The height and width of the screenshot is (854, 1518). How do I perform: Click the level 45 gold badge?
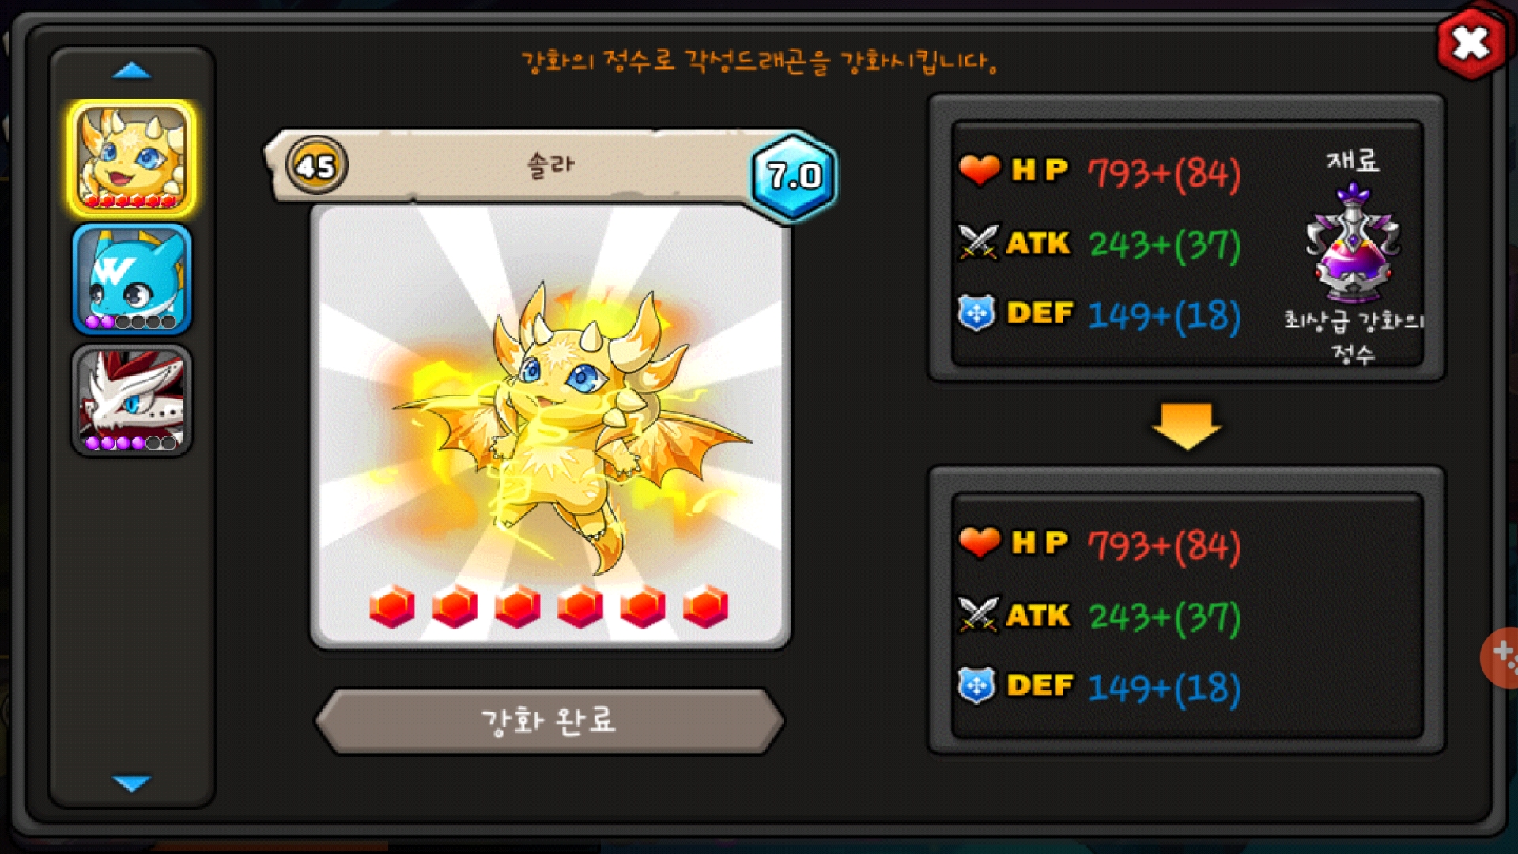316,166
